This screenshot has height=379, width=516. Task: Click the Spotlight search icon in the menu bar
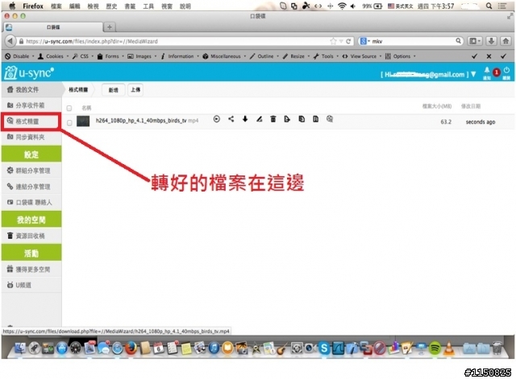coord(489,6)
